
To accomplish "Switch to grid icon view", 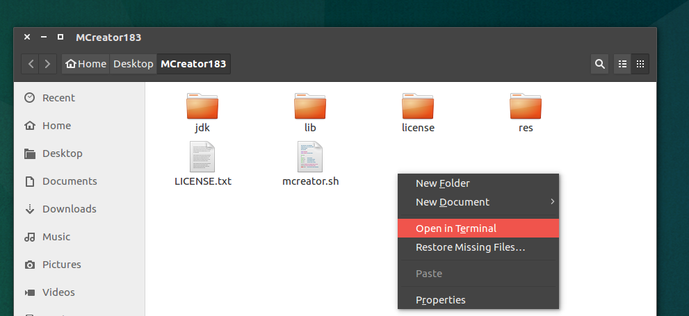I will 640,64.
